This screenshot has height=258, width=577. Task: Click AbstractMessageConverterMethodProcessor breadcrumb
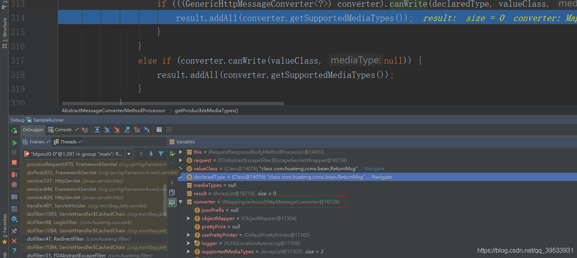[x=114, y=110]
